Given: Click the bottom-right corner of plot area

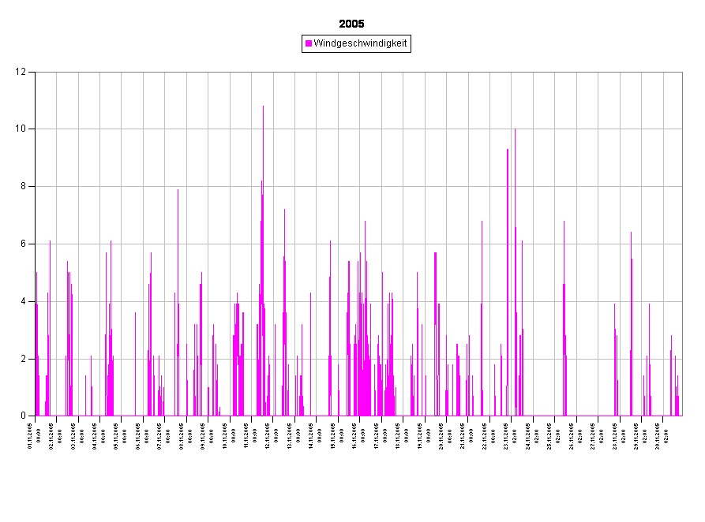Looking at the screenshot, I should pos(682,416).
